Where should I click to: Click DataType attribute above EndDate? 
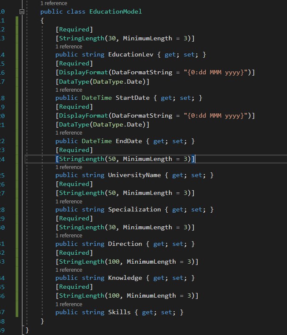(74, 125)
